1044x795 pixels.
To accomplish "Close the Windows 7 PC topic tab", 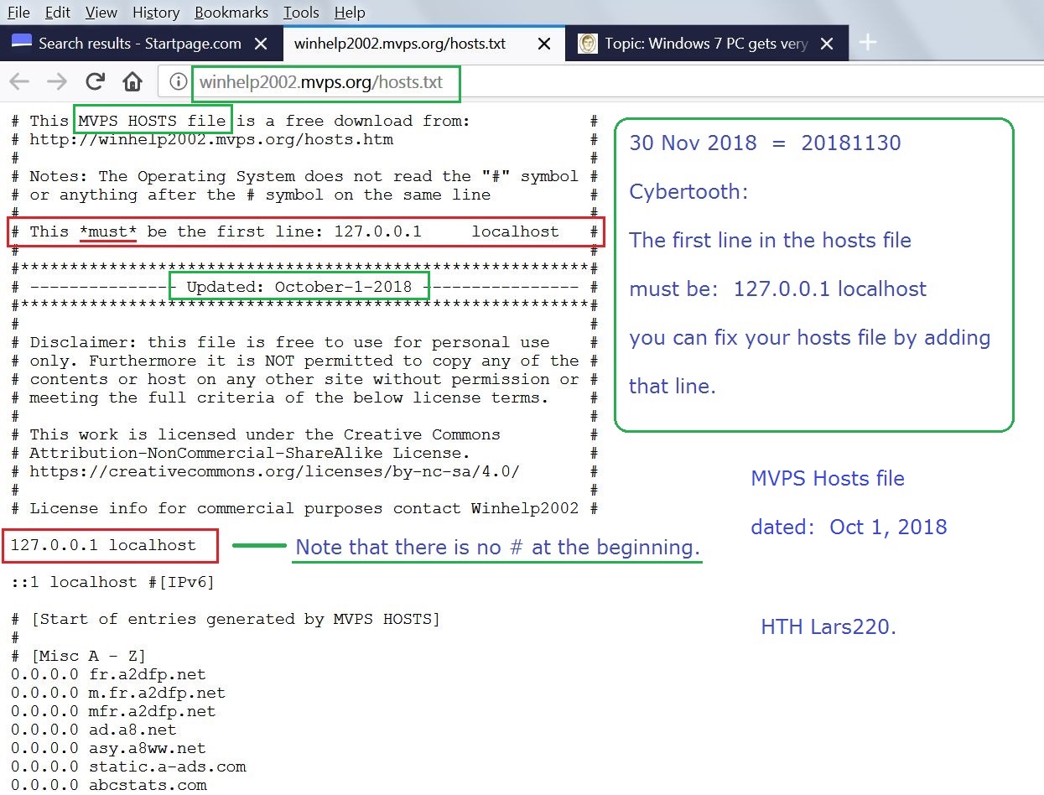I will coord(827,44).
